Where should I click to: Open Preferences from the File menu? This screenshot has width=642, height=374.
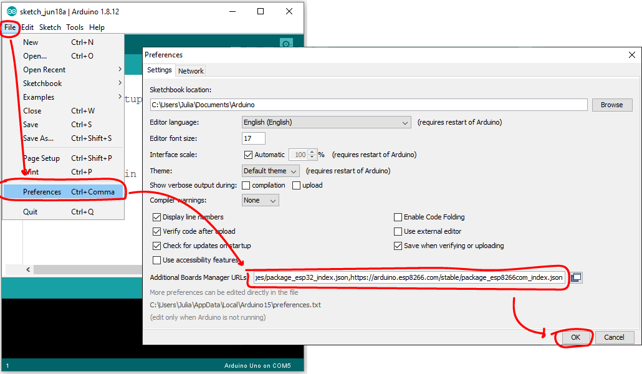[64, 192]
